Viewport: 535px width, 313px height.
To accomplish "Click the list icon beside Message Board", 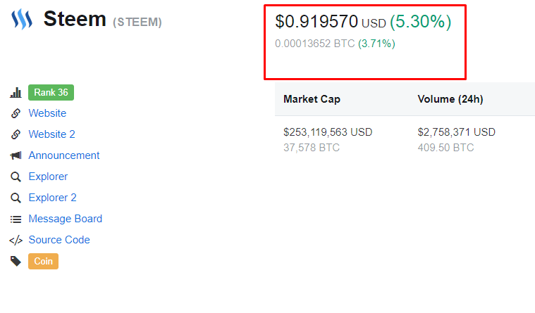I will coord(16,219).
